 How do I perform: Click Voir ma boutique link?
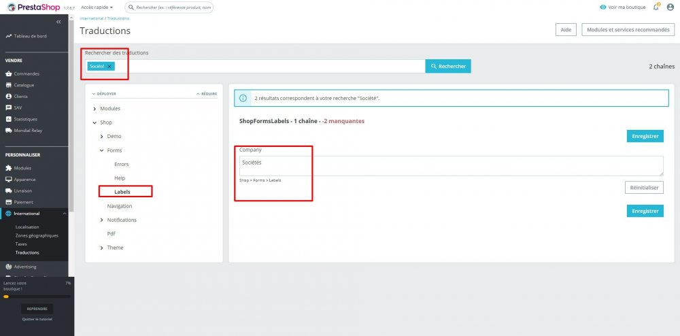point(627,7)
